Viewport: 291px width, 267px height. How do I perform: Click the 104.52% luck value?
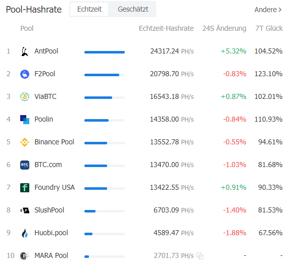click(x=269, y=51)
